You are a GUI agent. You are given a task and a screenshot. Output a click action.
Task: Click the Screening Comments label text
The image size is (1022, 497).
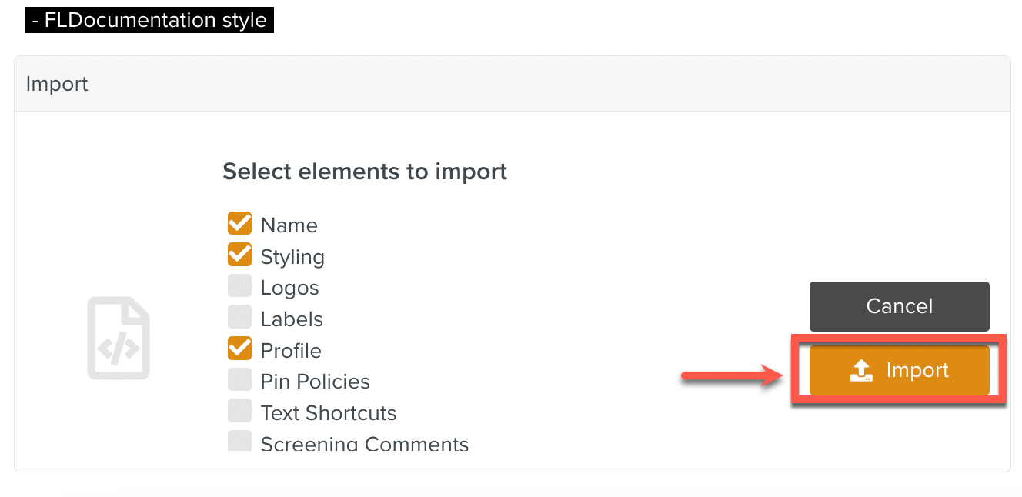364,443
